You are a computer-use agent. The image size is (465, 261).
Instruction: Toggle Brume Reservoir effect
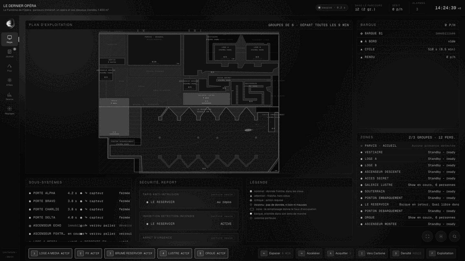129,253
